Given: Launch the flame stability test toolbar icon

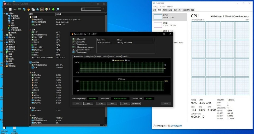Looking at the screenshot, I should 29,9.
